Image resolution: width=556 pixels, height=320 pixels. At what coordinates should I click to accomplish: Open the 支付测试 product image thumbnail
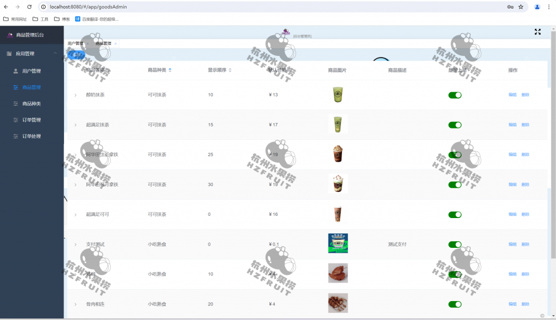pos(338,244)
